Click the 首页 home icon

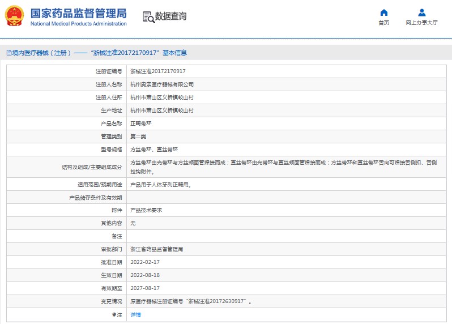point(383,13)
